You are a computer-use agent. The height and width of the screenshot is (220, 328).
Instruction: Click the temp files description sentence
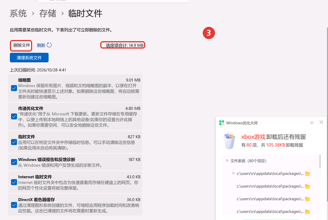[62, 30]
